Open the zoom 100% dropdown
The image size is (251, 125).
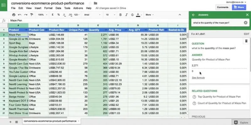(x=42, y=15)
